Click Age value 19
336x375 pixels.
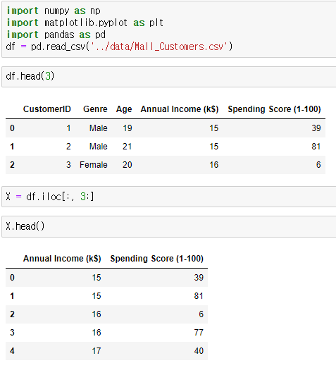tap(127, 128)
